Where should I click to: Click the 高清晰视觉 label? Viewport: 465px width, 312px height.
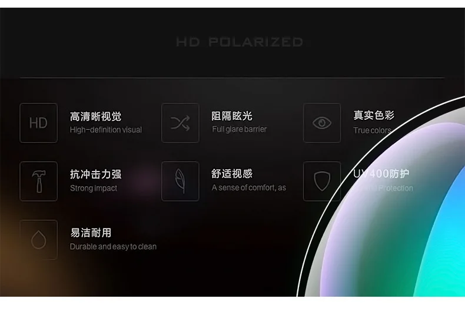tap(95, 116)
